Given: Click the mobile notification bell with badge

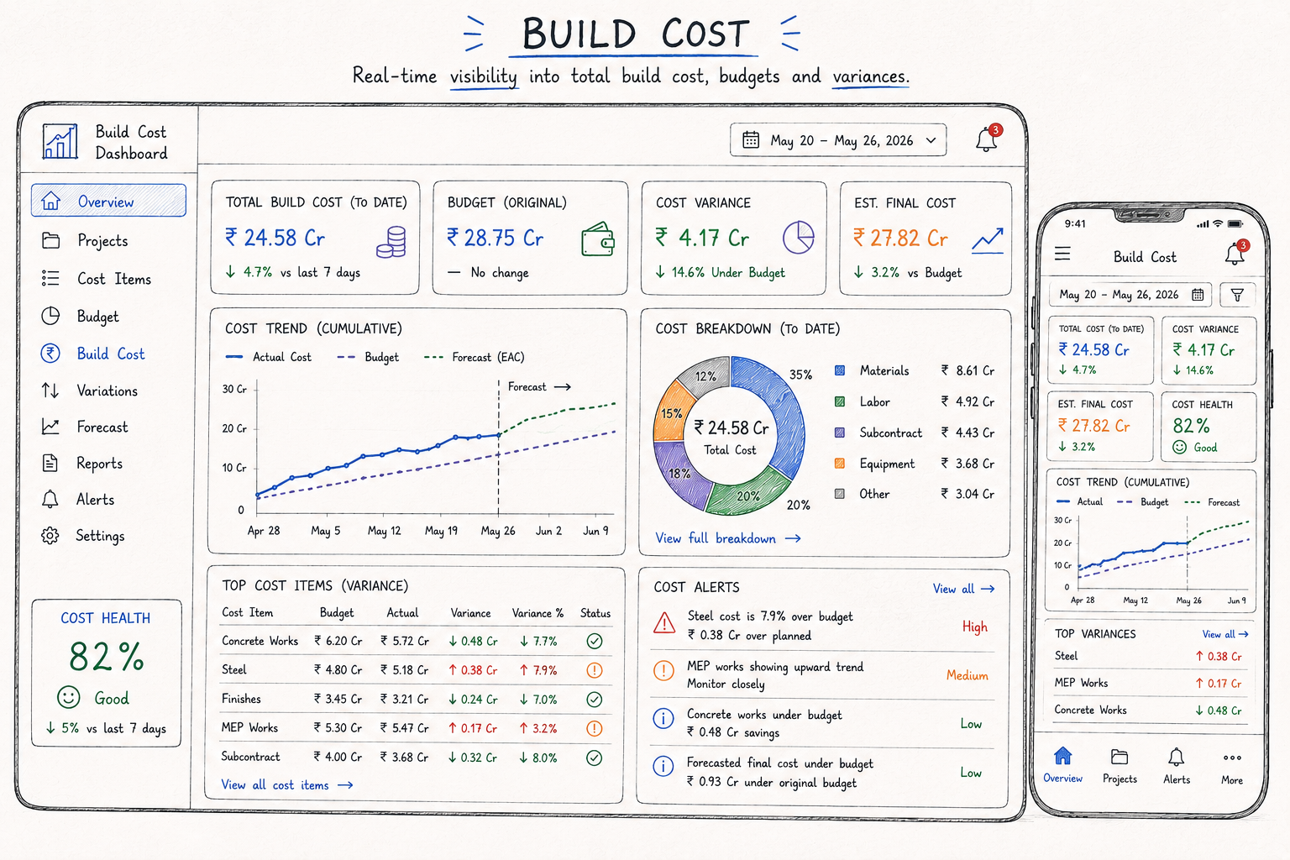Looking at the screenshot, I should click(1235, 252).
